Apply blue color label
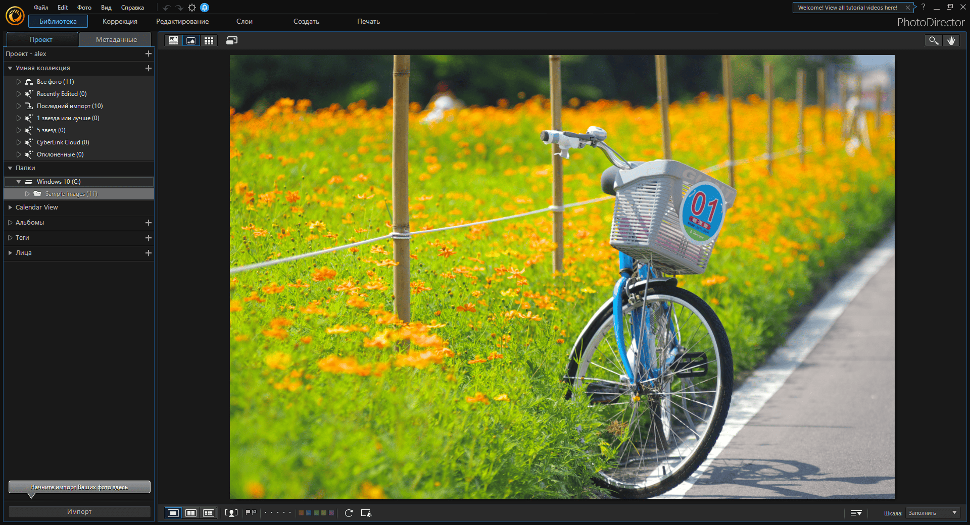The width and height of the screenshot is (970, 525). 309,513
